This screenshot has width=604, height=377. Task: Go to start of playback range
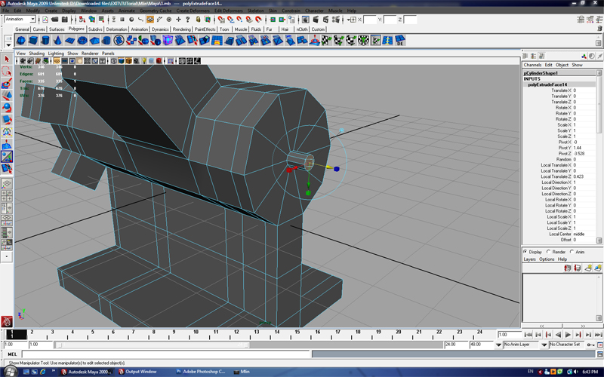[527, 334]
